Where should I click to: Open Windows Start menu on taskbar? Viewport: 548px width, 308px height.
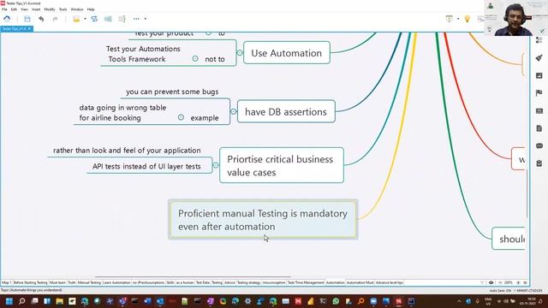click(x=9, y=301)
